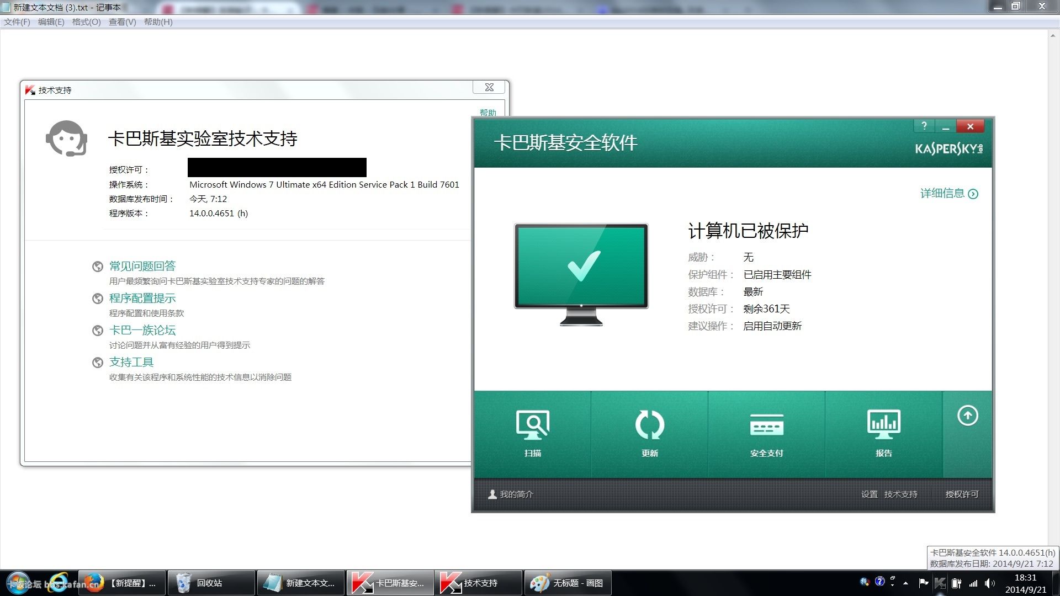Screen dimensions: 1060x596
Task: Close the 技术支持 support window
Action: [489, 87]
